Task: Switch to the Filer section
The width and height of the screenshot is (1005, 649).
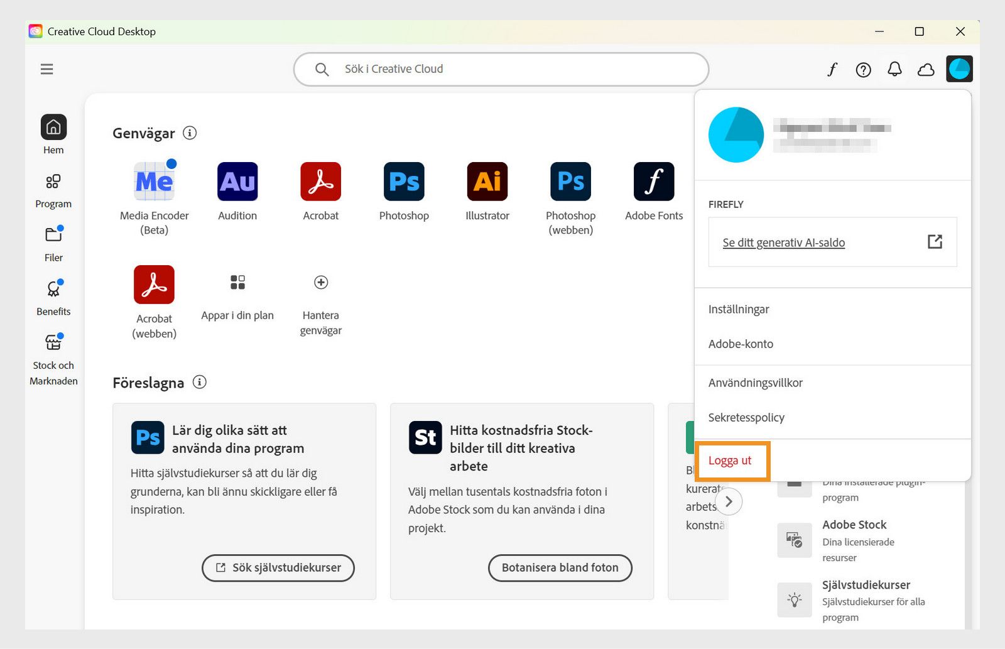Action: point(53,242)
